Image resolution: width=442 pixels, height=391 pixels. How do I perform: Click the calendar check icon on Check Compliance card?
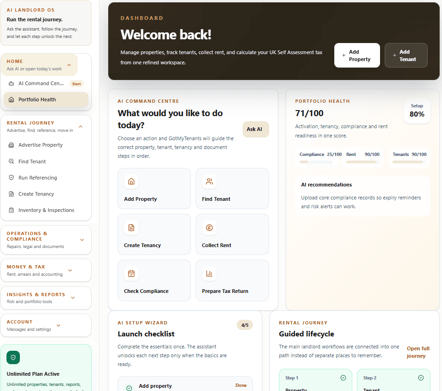point(131,273)
